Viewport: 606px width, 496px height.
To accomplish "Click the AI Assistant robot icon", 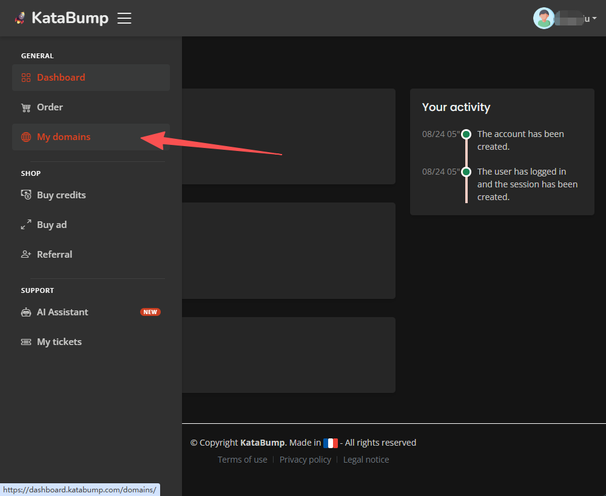I will click(x=26, y=312).
